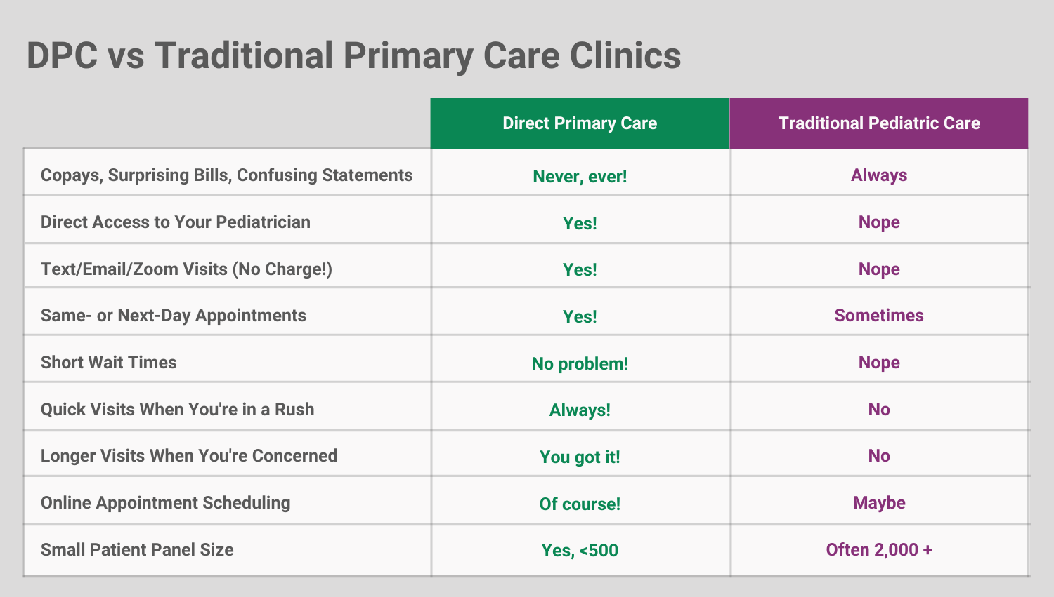Click Longer Visits When You're Concerned label

189,456
